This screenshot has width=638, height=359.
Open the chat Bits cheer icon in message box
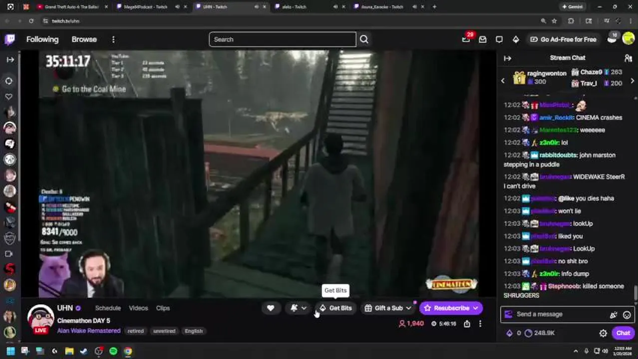[614, 315]
